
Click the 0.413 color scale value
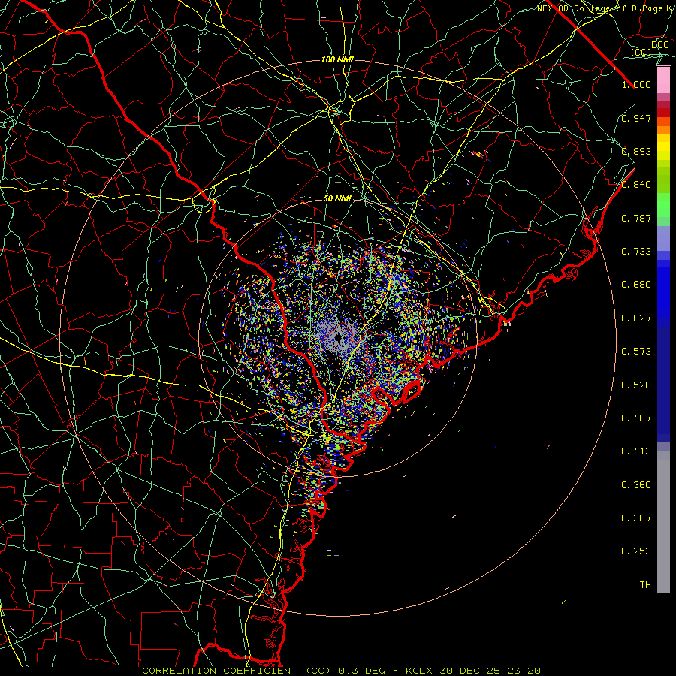(636, 451)
